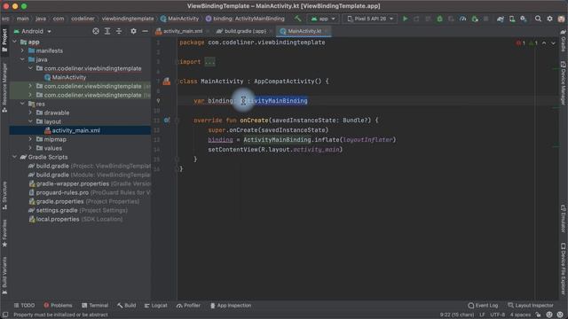Expand the folded import block

(x=209, y=62)
